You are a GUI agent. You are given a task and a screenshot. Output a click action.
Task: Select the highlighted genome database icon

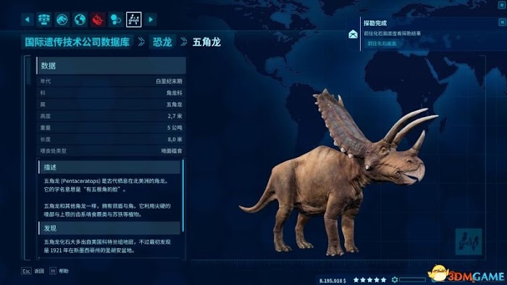pyautogui.click(x=133, y=20)
